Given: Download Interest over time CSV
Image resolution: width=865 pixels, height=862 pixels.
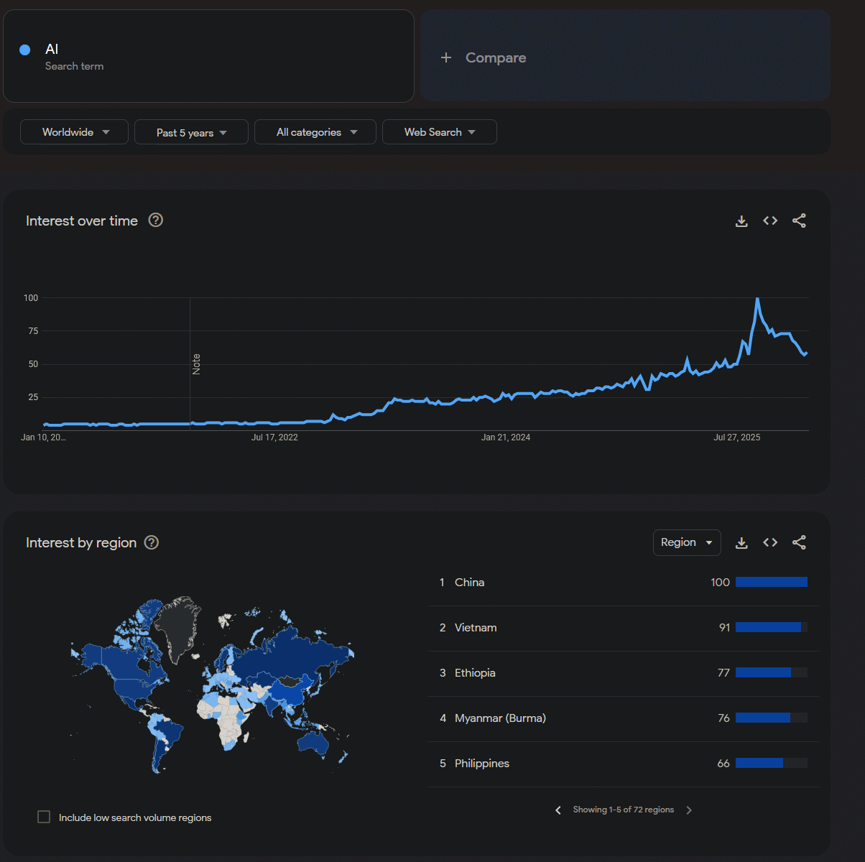Looking at the screenshot, I should (741, 221).
